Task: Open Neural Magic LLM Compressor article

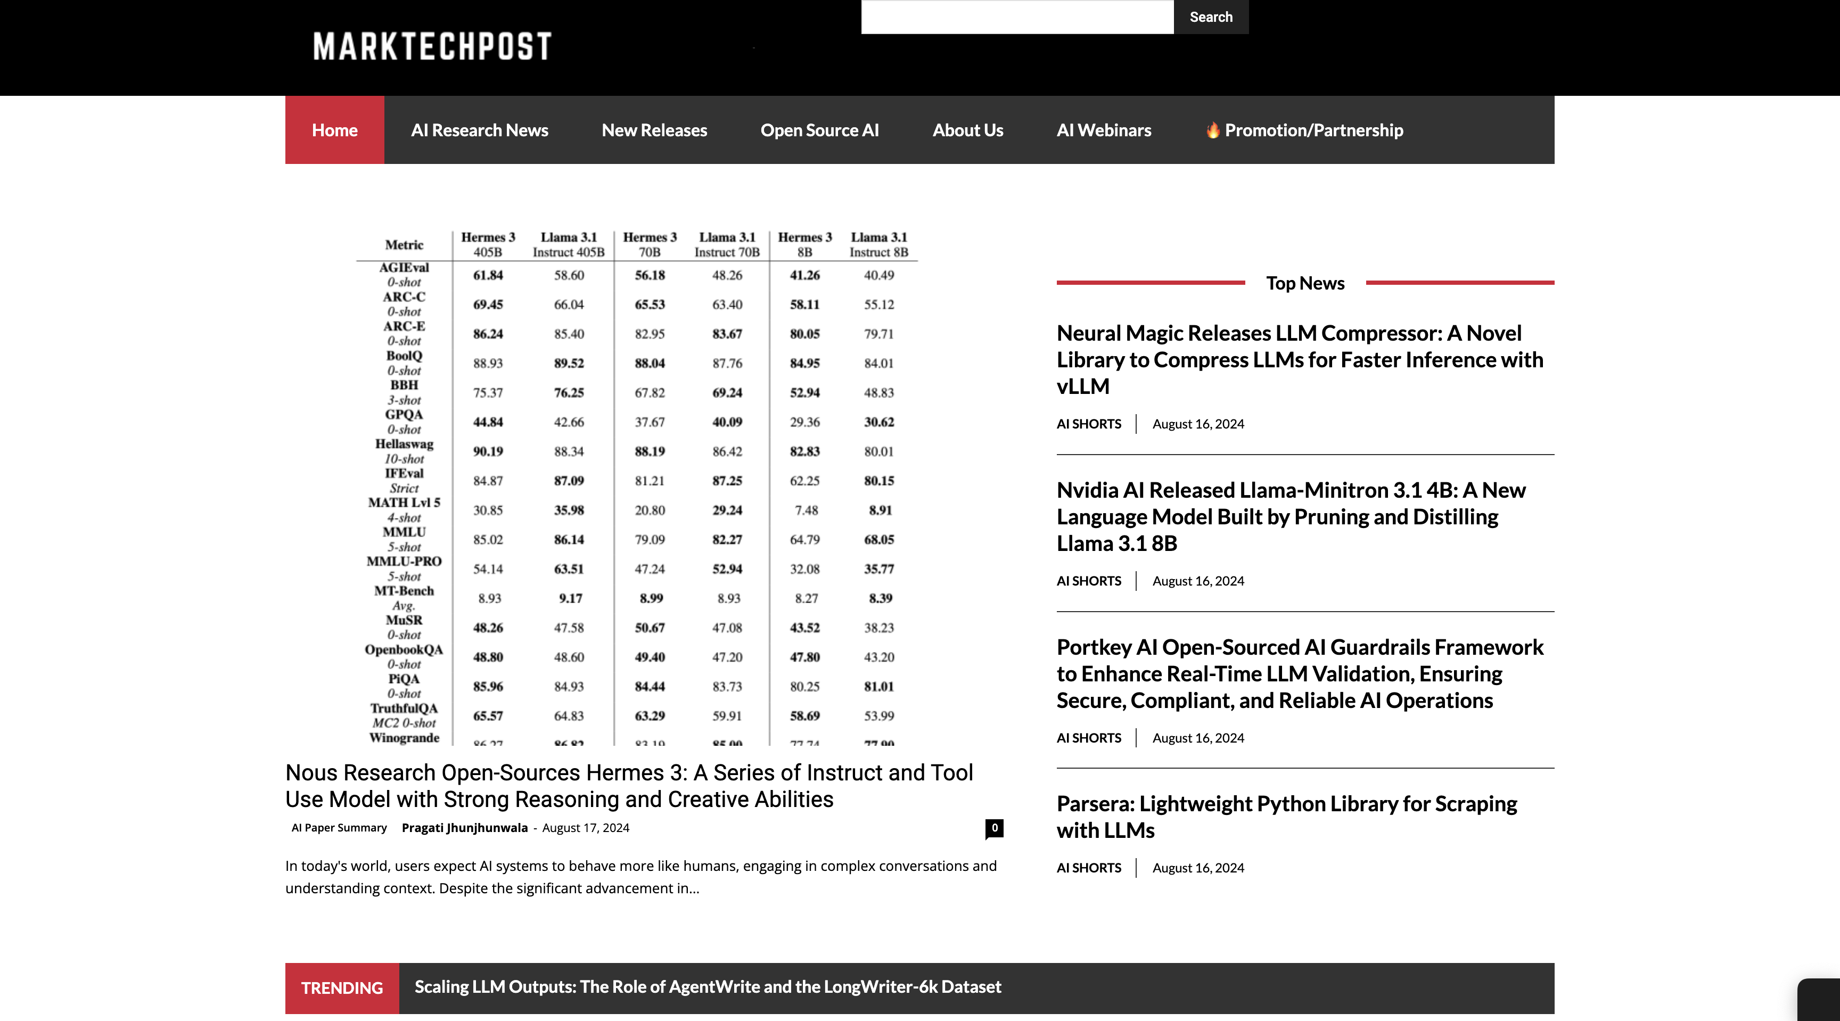Action: [1299, 359]
